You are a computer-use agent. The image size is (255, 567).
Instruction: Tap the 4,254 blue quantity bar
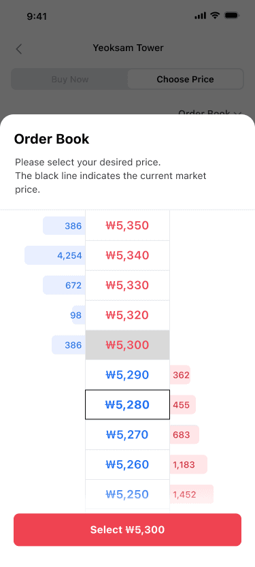[x=55, y=256]
